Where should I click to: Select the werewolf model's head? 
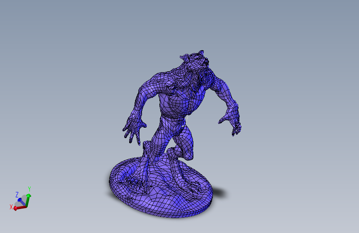coord(195,61)
